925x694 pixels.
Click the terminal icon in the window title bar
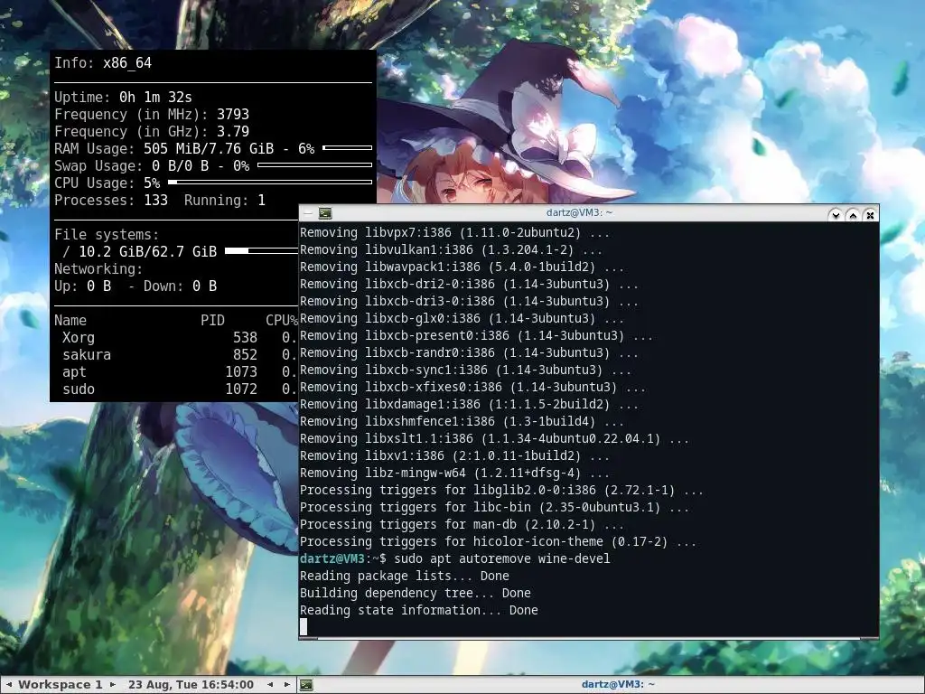[325, 213]
